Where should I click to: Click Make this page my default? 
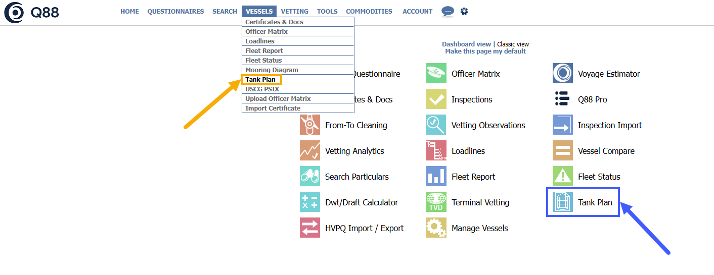[x=485, y=51]
